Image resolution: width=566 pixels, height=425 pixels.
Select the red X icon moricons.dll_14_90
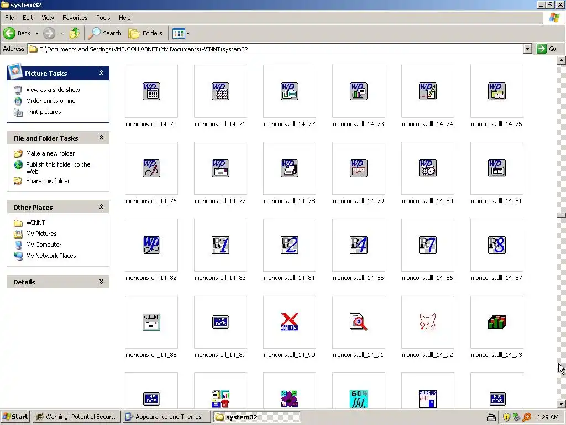290,323
